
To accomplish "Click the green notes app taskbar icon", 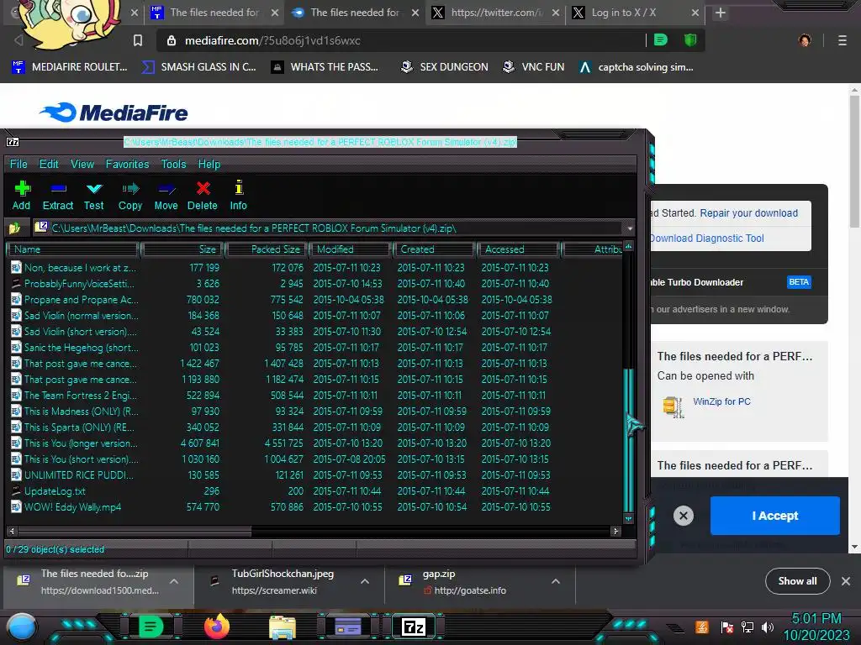I will click(151, 627).
